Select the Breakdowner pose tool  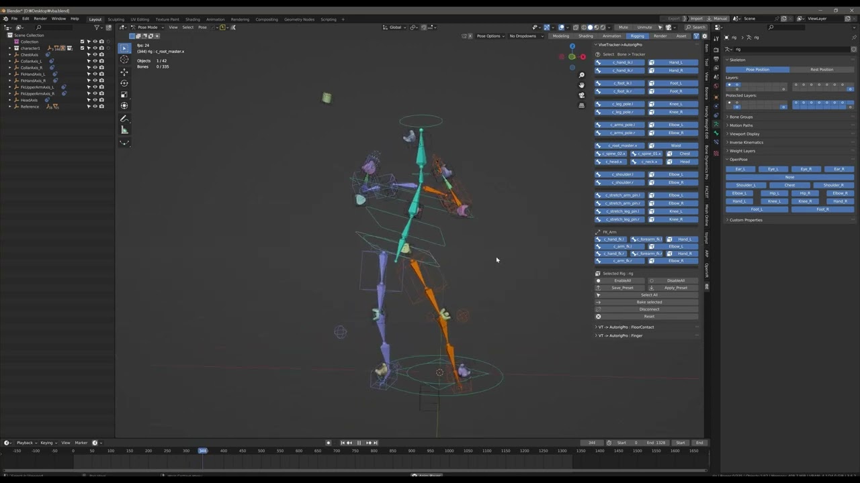pos(124,142)
